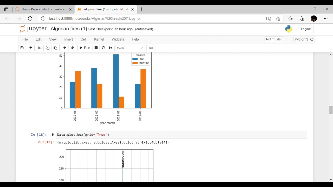333x187 pixels.
Task: Rename notebook title Algerian fires (1)
Action: click(x=69, y=29)
